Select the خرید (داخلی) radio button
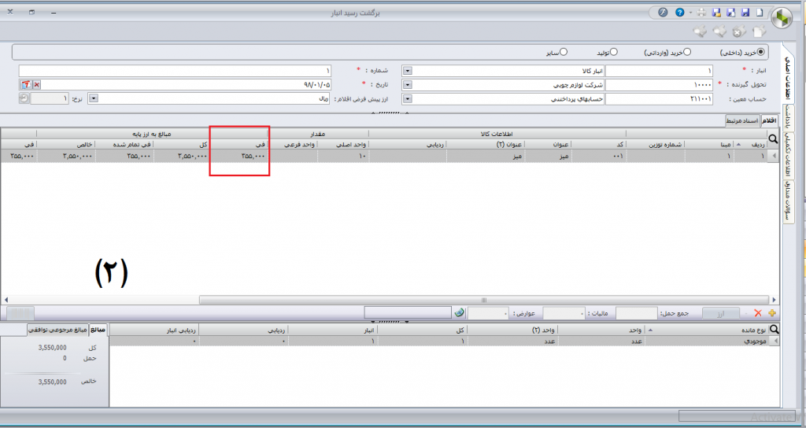 click(761, 52)
